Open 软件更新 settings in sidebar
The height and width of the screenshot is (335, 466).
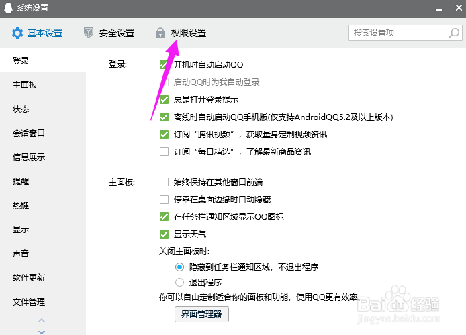tap(43, 277)
